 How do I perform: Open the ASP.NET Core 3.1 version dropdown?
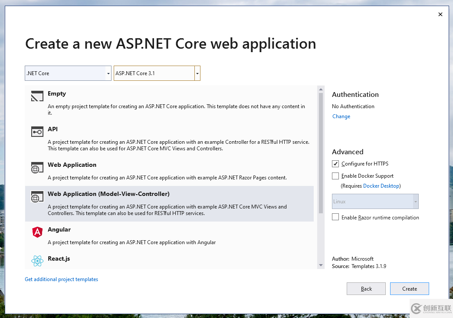(157, 73)
